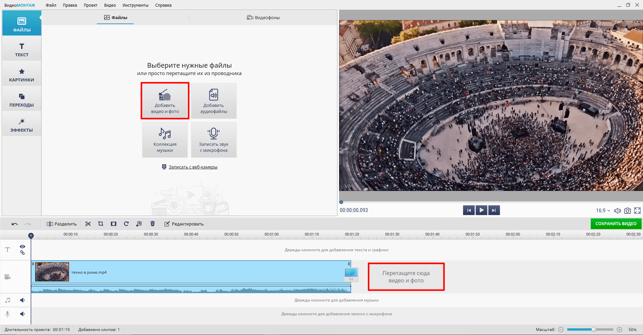Mute the music track speaker
This screenshot has width=643, height=335.
[22, 300]
